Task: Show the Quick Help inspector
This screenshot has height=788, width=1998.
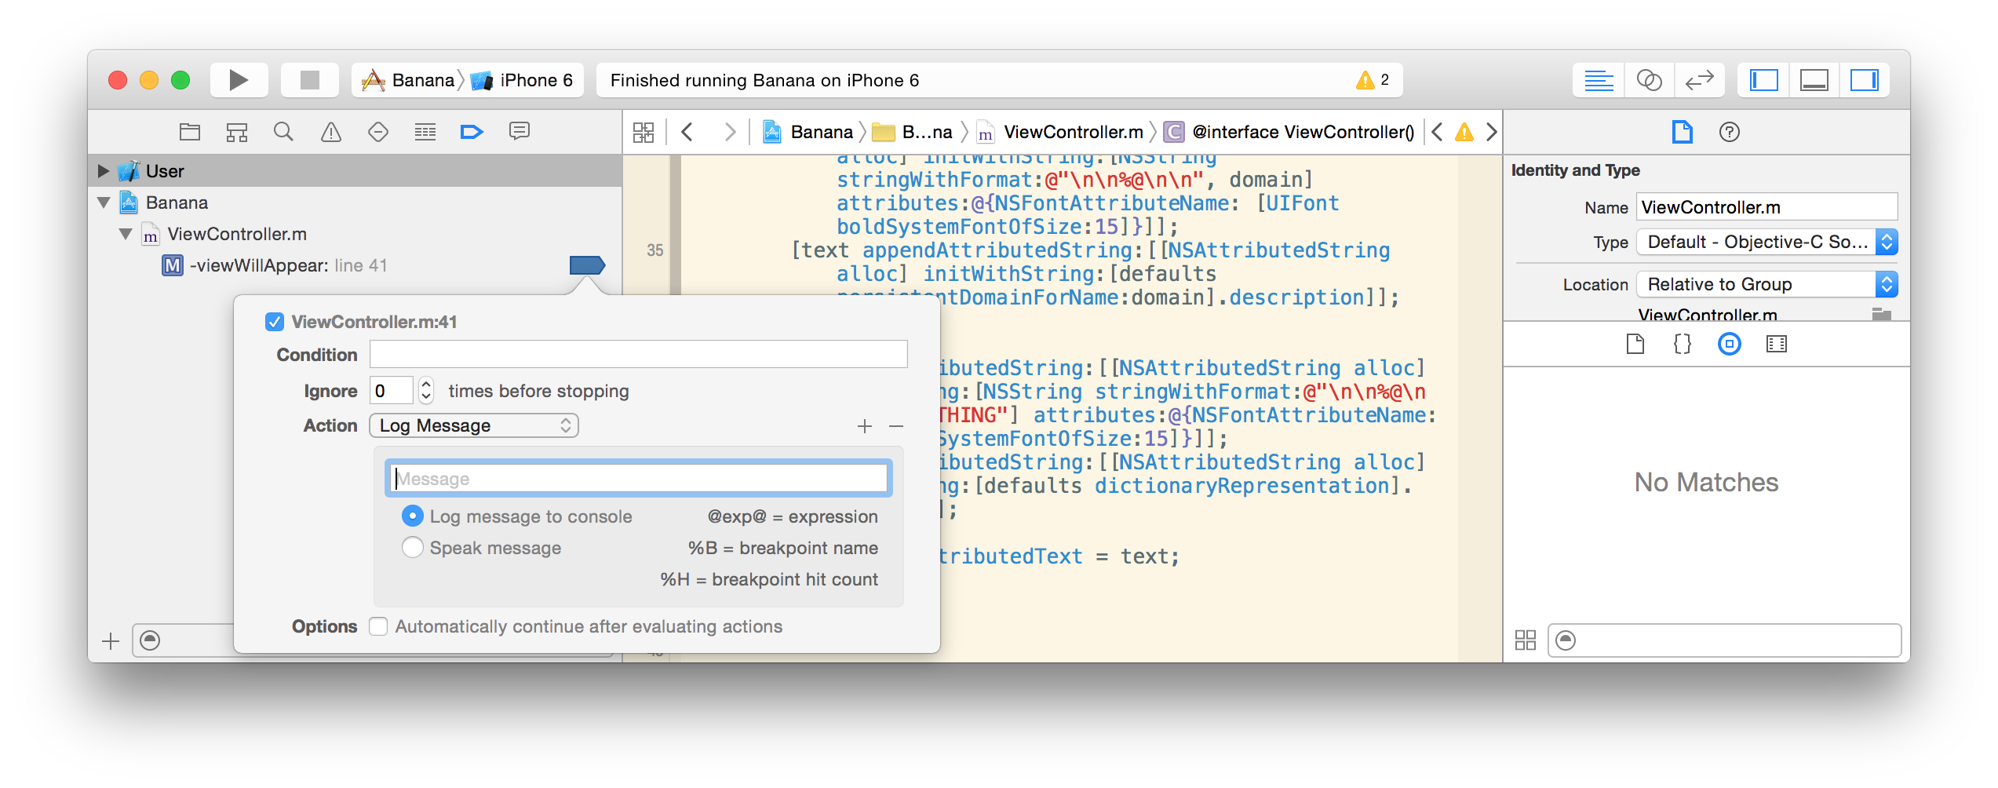Action: (x=1730, y=132)
